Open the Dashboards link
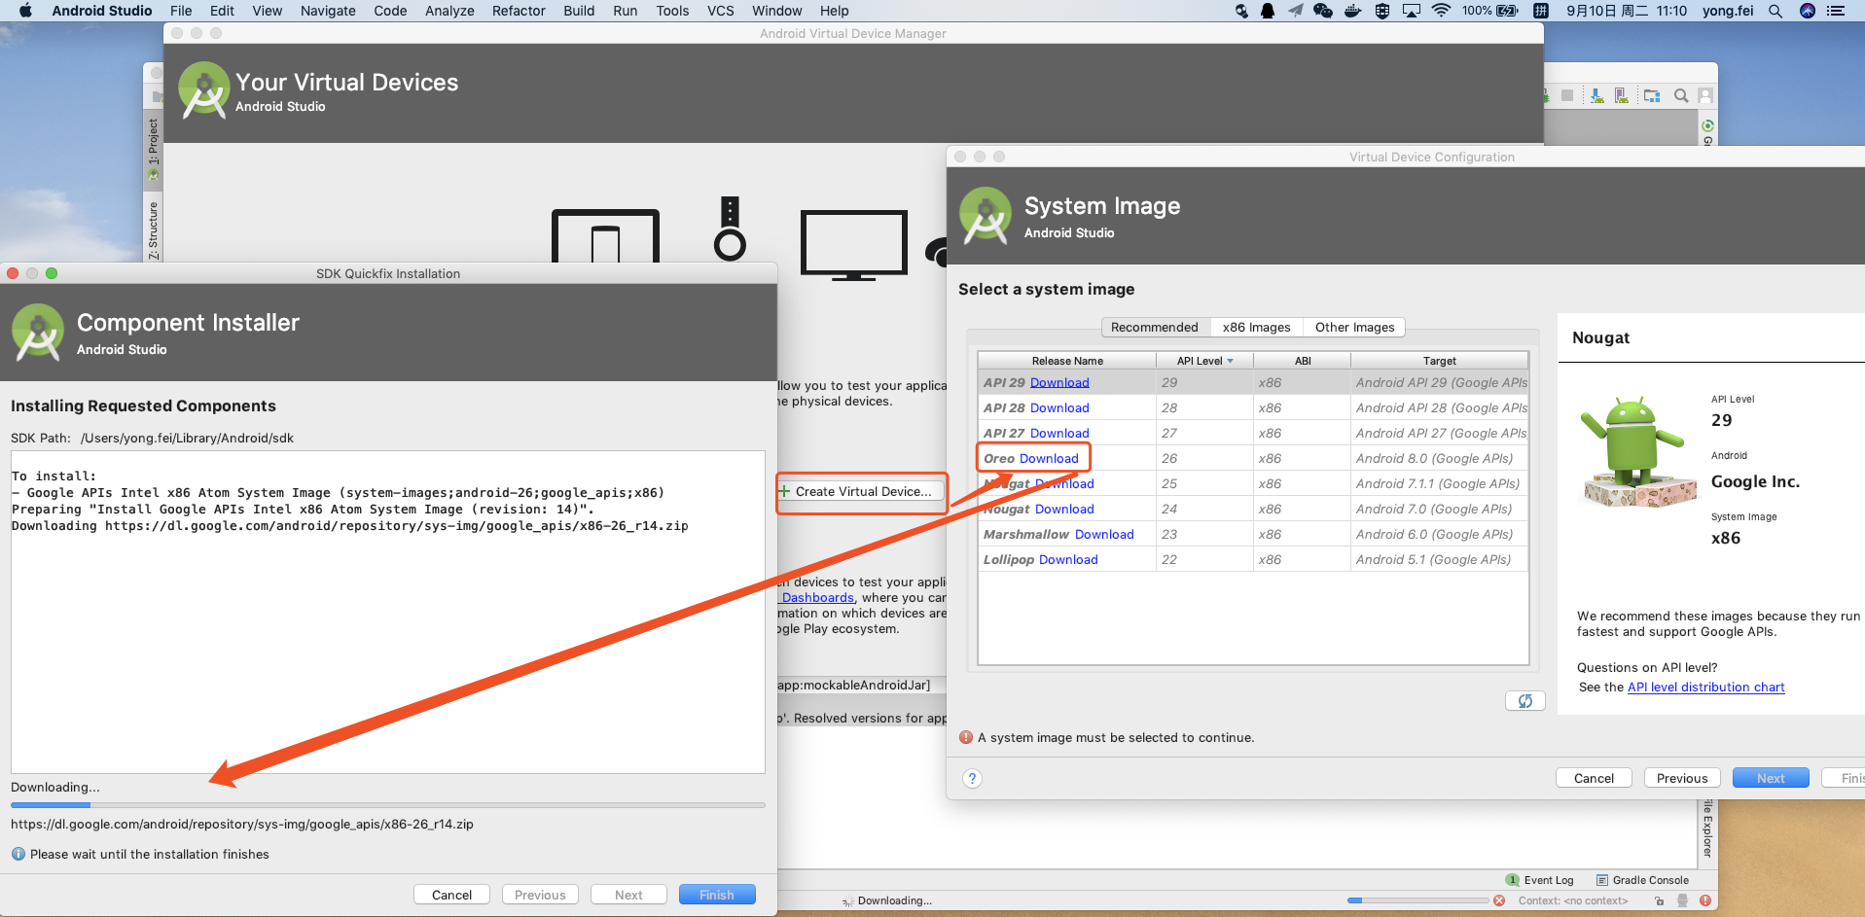 [x=817, y=597]
